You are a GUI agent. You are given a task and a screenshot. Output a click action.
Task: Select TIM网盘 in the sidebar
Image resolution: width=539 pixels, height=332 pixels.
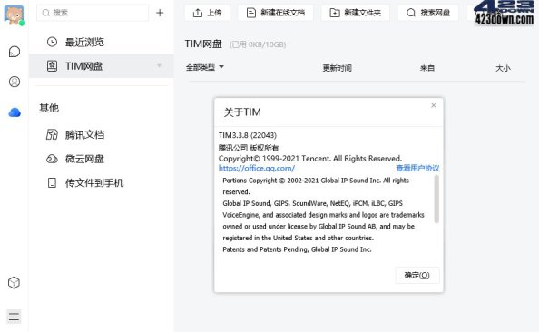tap(102, 66)
